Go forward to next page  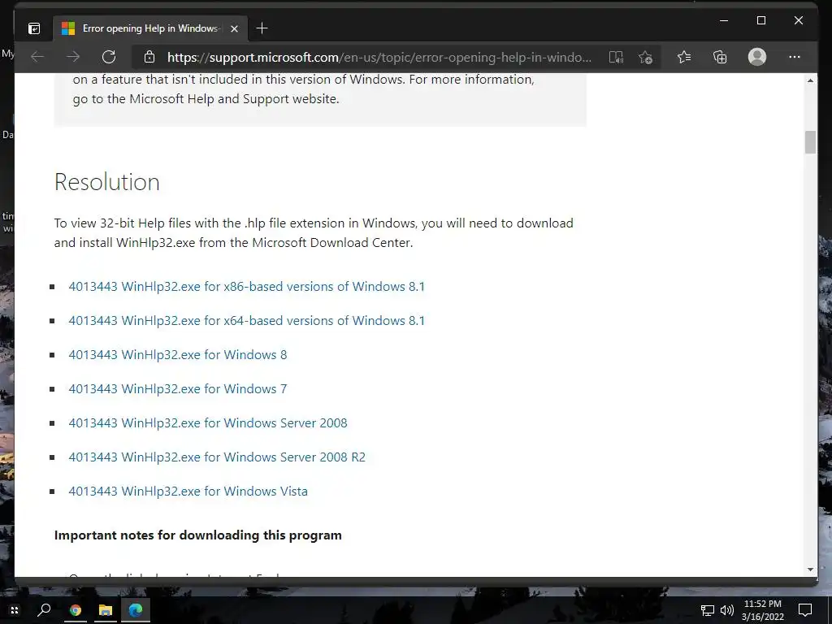tap(73, 57)
